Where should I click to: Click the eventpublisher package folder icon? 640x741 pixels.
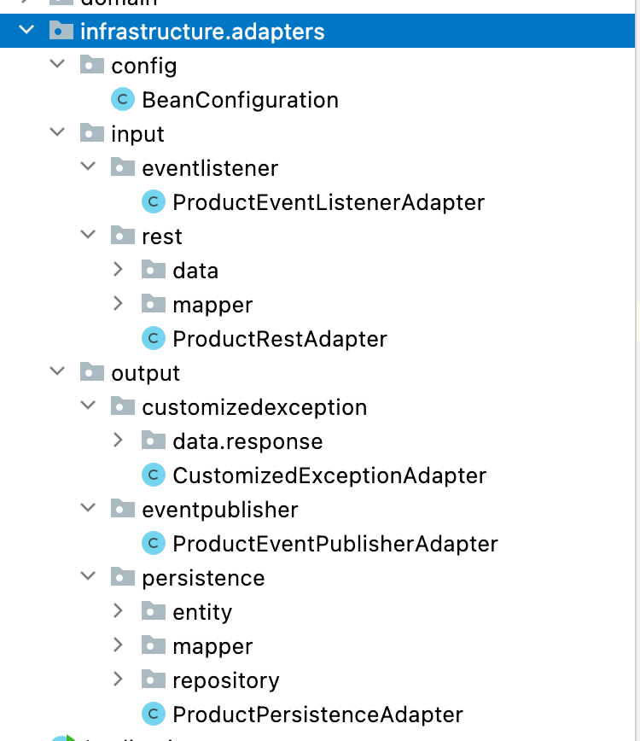tap(123, 509)
